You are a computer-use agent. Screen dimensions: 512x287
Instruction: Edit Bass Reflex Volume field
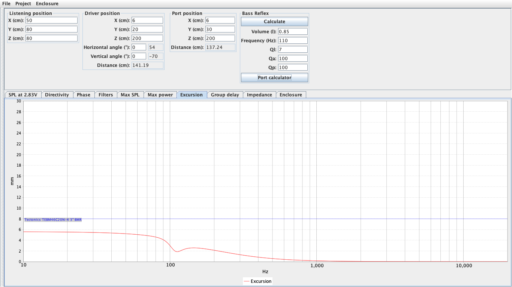point(293,31)
